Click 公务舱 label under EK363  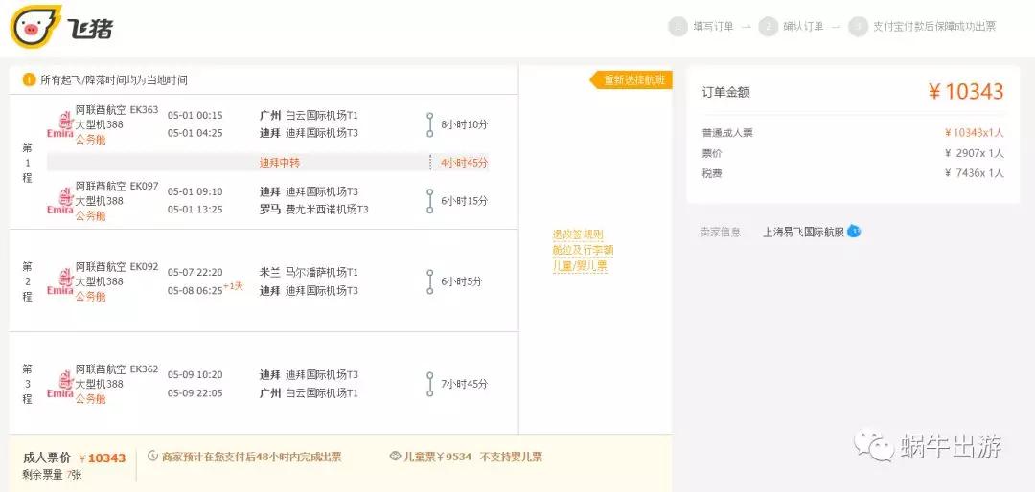90,140
